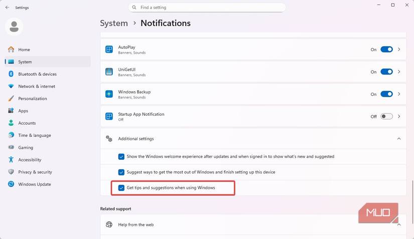
Task: Click the Windows Backup app icon
Action: point(109,94)
